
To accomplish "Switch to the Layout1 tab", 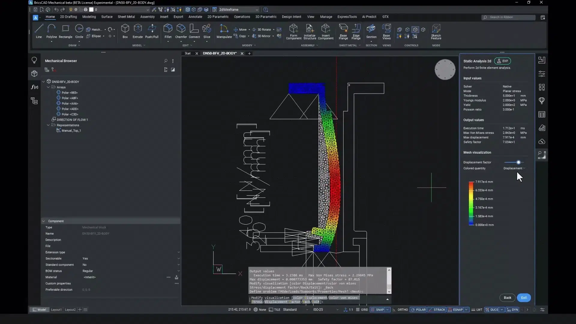I will point(56,310).
